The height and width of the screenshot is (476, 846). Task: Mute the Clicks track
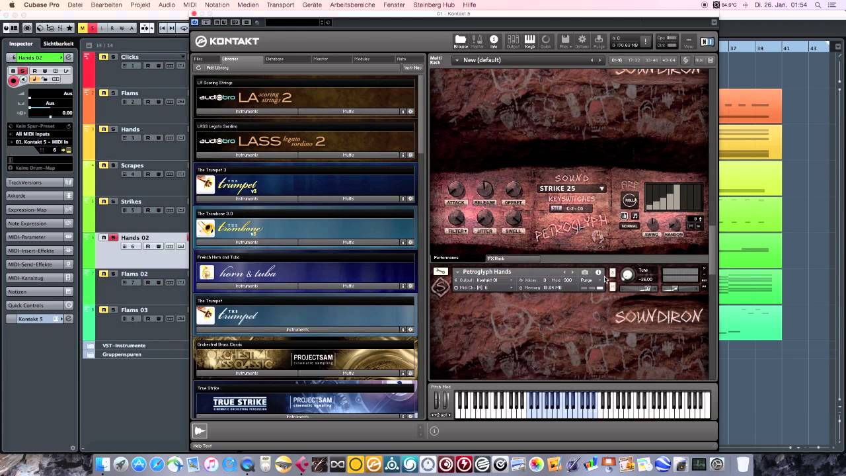104,57
